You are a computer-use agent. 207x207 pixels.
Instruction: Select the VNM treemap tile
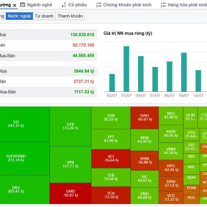(171, 151)
